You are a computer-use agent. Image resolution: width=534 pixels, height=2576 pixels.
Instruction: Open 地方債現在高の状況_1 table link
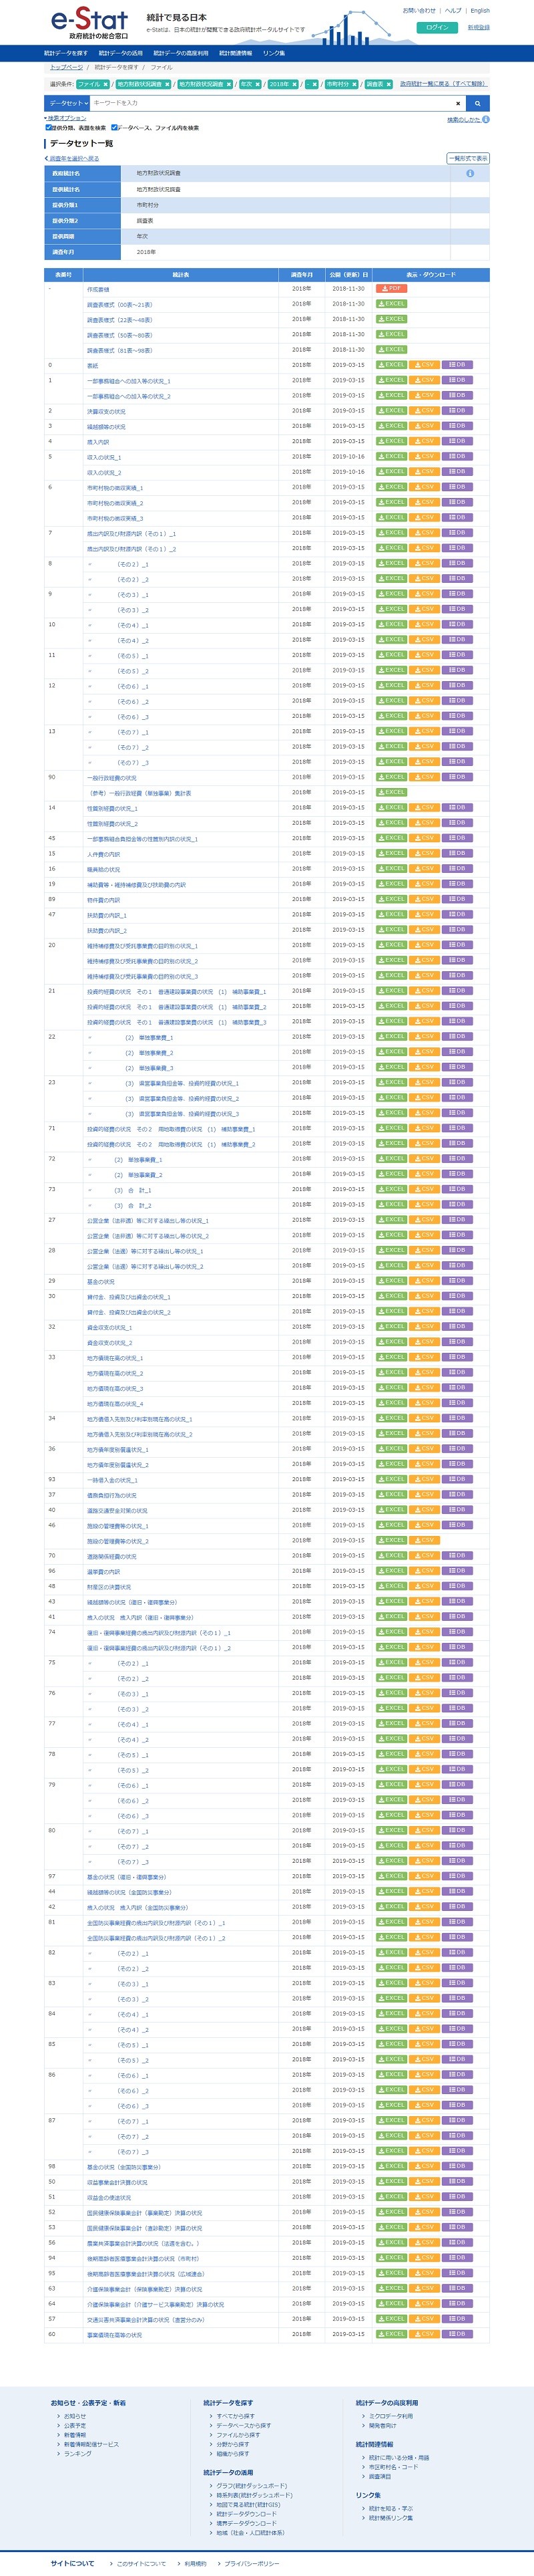(115, 1357)
